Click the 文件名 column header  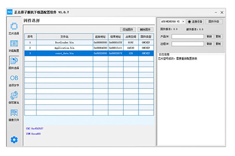click(x=64, y=36)
